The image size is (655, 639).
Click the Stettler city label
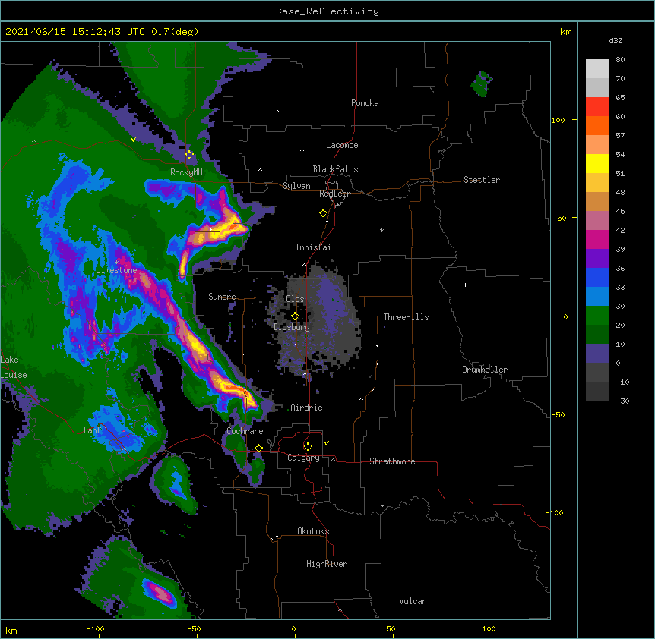coord(482,180)
